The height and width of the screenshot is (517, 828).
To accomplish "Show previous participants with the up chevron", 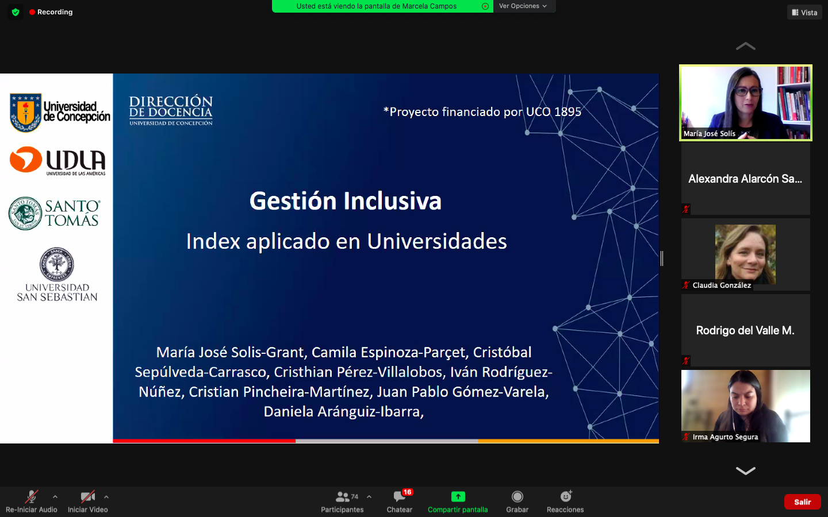I will (746, 46).
